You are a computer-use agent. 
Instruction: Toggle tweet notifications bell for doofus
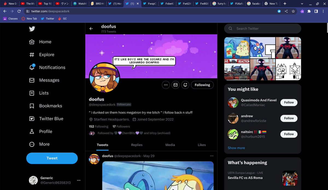tap(185, 85)
